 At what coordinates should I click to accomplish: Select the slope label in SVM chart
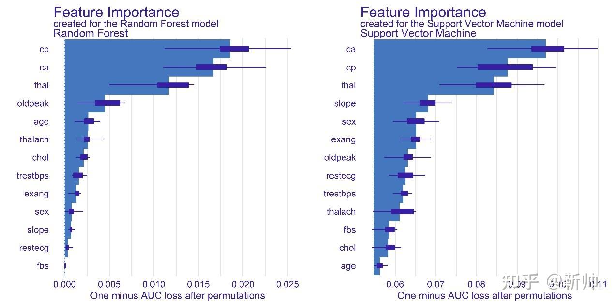coord(344,104)
